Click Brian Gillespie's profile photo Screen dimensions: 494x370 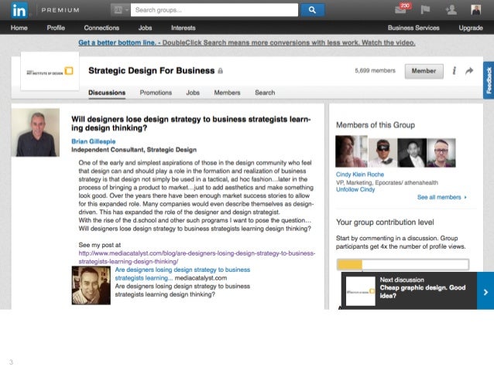(x=36, y=132)
